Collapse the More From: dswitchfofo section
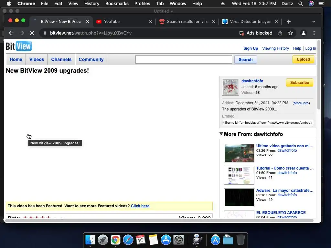This screenshot has height=248, width=331. pos(221,134)
